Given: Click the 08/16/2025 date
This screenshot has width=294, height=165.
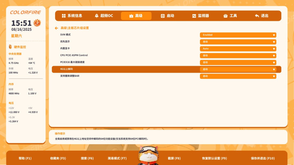Looking at the screenshot, I should 21,29.
